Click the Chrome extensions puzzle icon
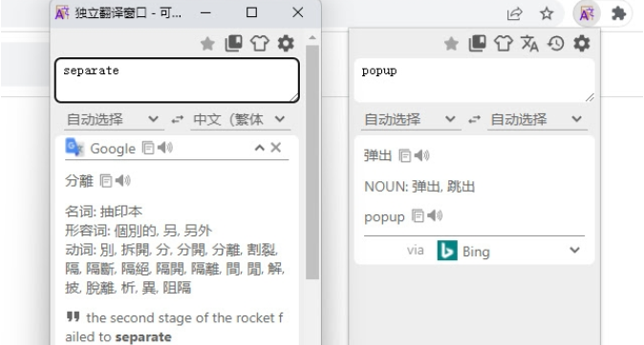644x345 pixels. tap(618, 14)
